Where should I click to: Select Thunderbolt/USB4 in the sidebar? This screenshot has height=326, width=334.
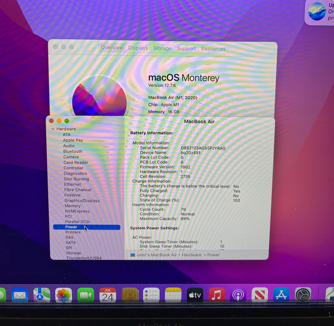coord(84,258)
